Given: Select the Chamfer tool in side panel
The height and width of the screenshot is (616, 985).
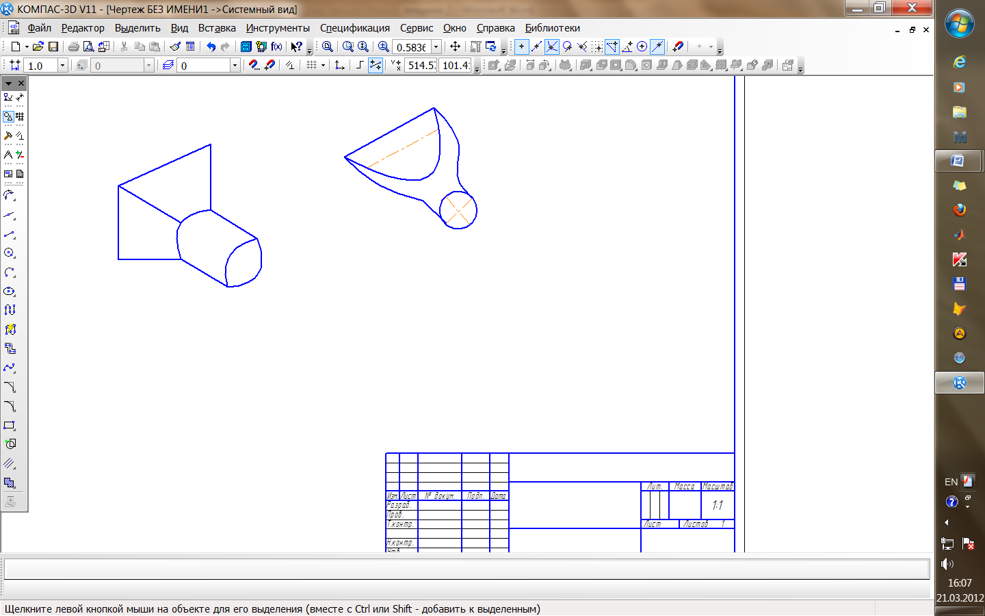Looking at the screenshot, I should (x=10, y=387).
